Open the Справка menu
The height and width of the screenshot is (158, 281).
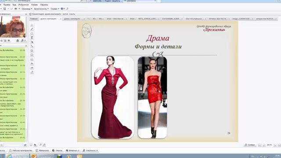(44, 5)
